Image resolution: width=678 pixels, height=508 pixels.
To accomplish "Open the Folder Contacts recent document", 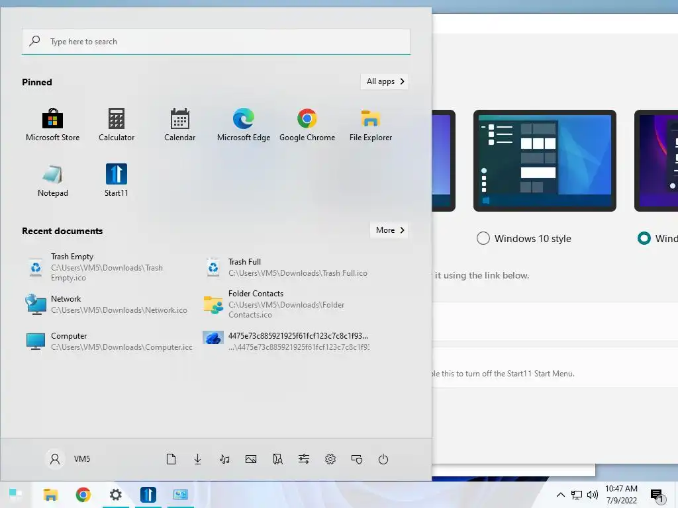I will (x=286, y=304).
